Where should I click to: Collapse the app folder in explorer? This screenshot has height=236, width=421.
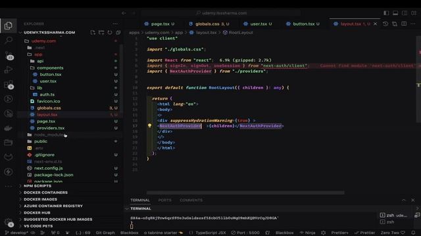point(38,54)
